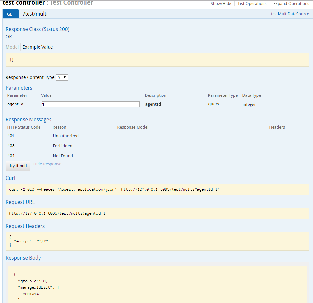Click the OK response status text
This screenshot has height=303, width=313.
point(9,37)
